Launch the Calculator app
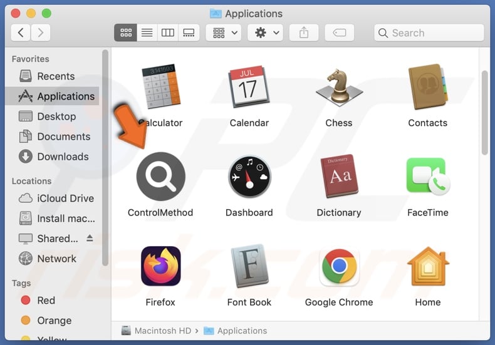 tap(160, 86)
